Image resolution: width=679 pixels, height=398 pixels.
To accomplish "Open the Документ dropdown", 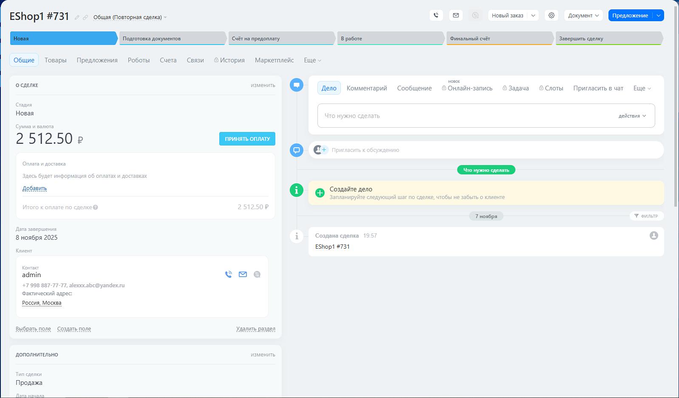I will pos(583,15).
